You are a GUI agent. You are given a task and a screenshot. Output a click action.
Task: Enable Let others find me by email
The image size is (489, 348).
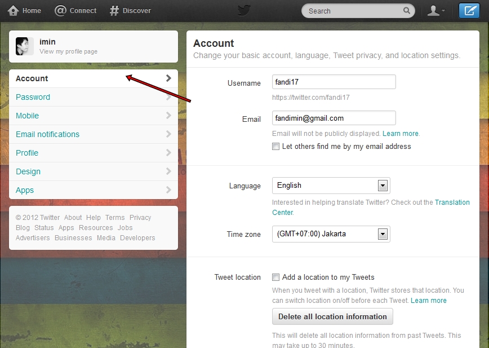pos(275,147)
